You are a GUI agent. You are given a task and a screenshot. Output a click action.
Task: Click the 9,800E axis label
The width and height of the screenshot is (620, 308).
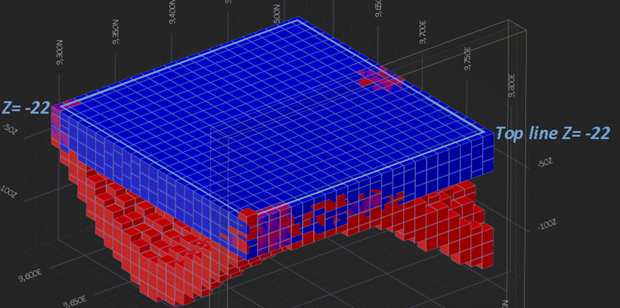pyautogui.click(x=513, y=85)
